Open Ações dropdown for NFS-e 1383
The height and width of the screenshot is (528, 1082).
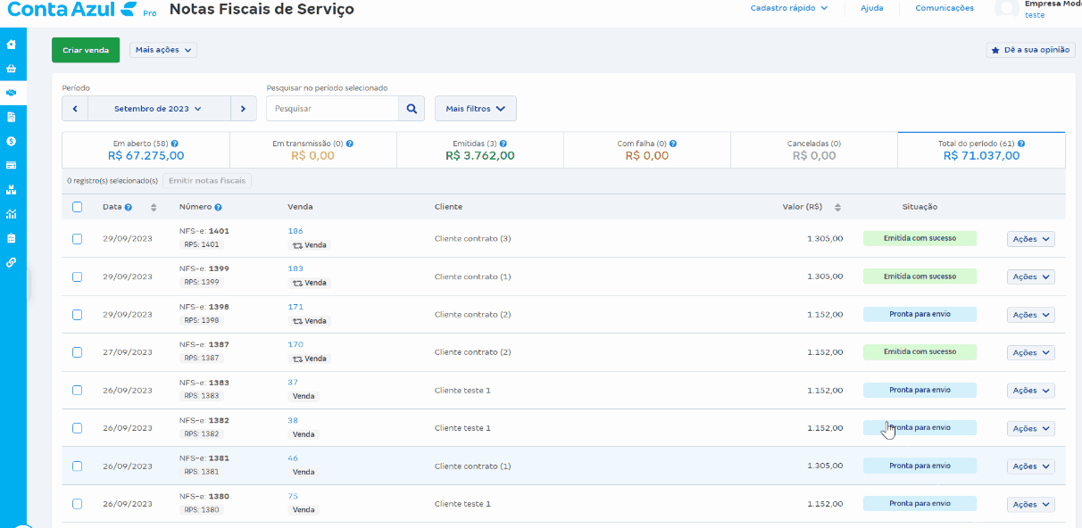pos(1031,390)
